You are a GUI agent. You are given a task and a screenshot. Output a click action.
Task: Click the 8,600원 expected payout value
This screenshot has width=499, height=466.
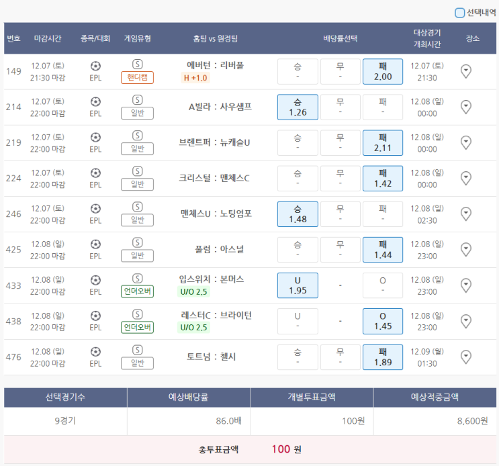point(473,421)
